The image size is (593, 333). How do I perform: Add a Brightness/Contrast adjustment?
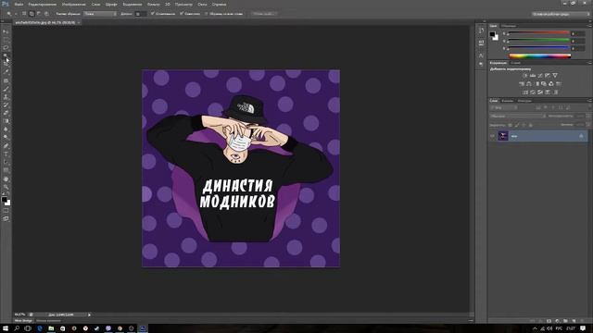[x=525, y=76]
